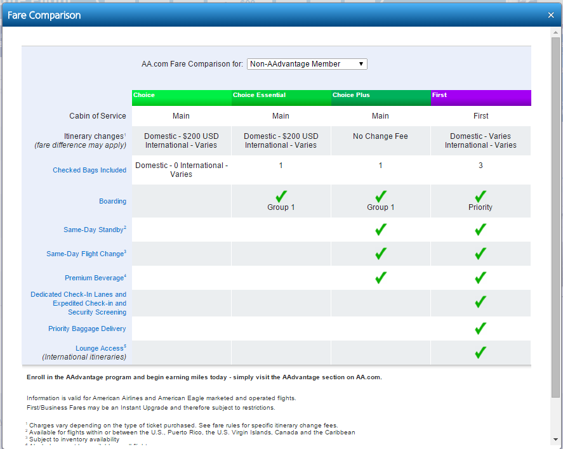Select the Choice Plus column header

(381, 98)
